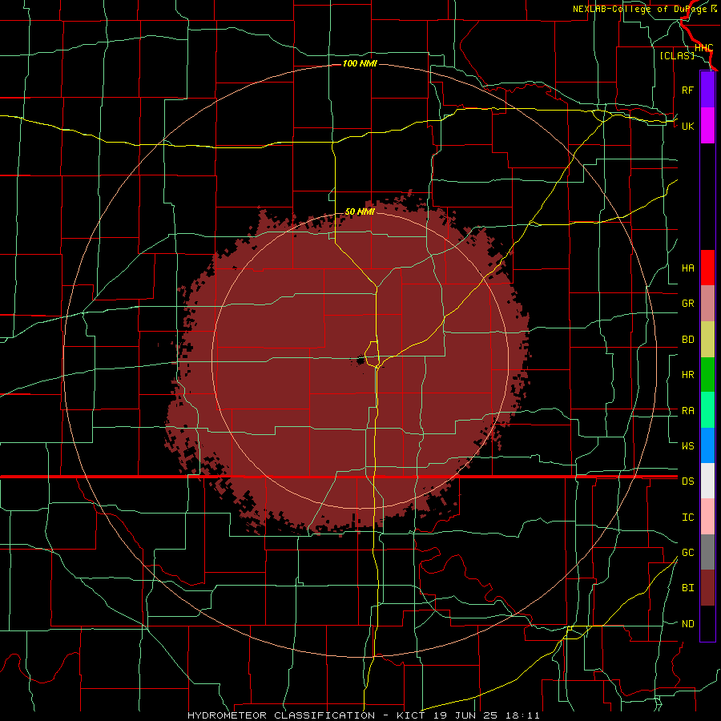721x721 pixels.
Task: Pick the dark green HR legend swatch
Action: 707,375
